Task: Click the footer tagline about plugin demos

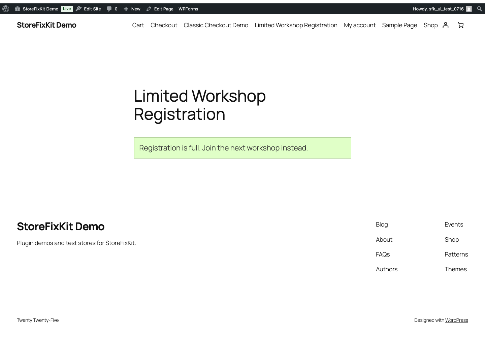Action: pos(76,243)
